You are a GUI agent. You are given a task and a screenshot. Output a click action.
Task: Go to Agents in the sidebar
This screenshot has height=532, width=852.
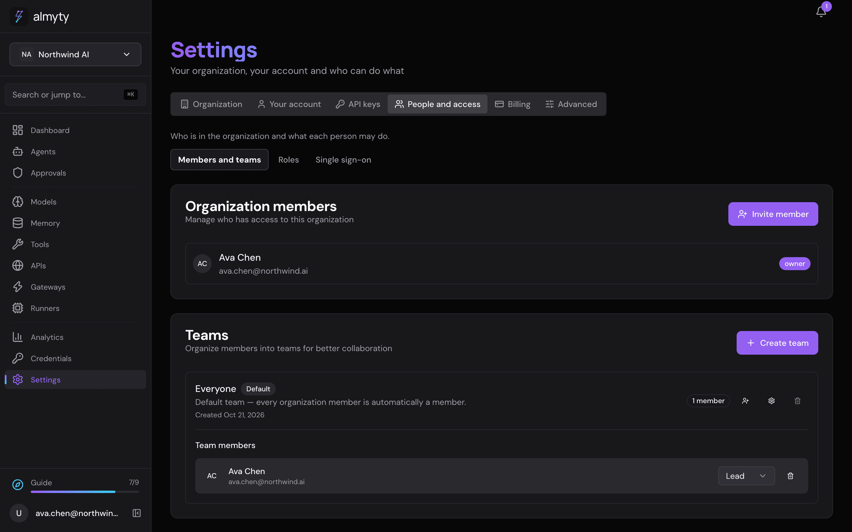[75, 152]
